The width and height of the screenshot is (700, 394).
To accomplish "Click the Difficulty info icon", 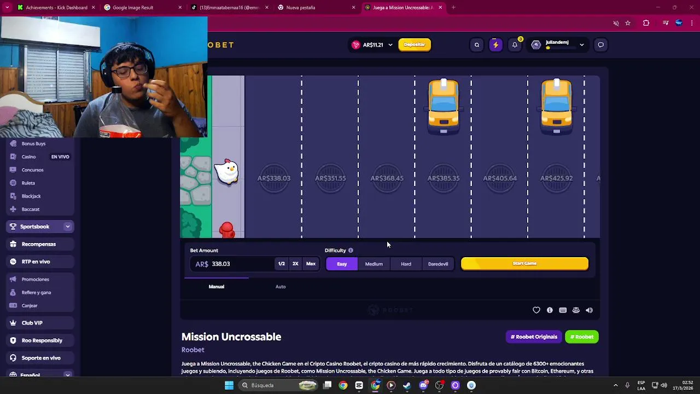I will pos(351,251).
